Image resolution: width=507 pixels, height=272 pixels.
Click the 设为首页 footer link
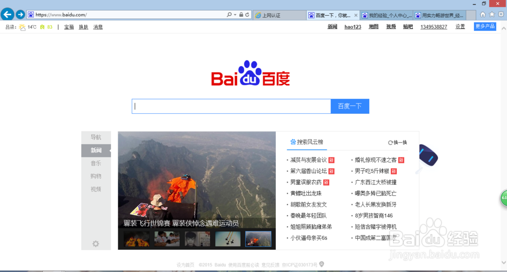pyautogui.click(x=185, y=265)
